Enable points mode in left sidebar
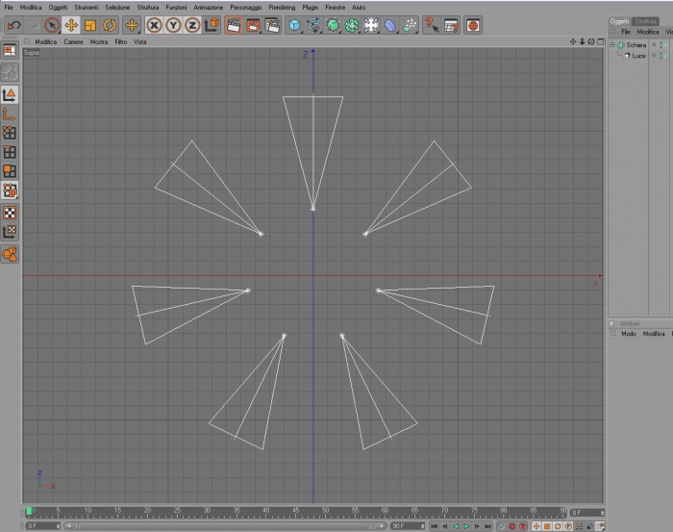The width and height of the screenshot is (673, 532). point(10,133)
